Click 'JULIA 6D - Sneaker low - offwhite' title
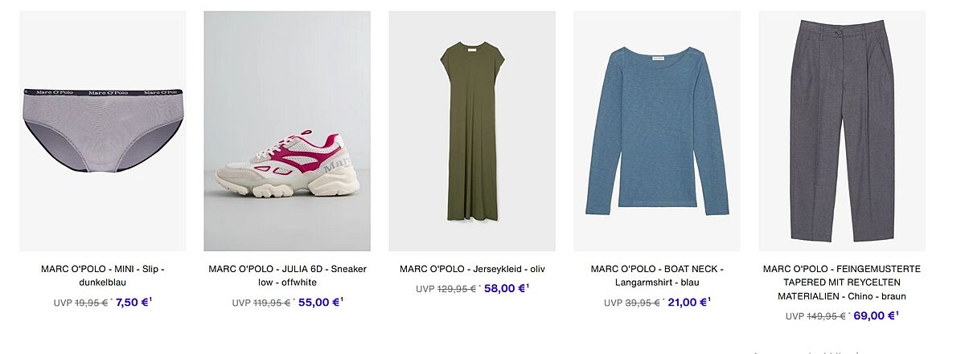The height and width of the screenshot is (354, 965). pos(287,275)
